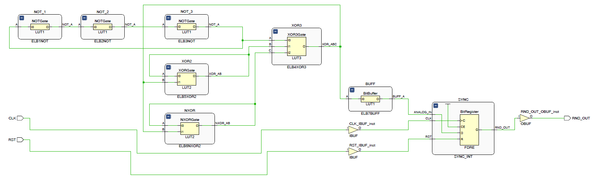Select the CLK_IBUF_inst buffer symbol
Screen dimensions: 593x179
pyautogui.click(x=353, y=130)
